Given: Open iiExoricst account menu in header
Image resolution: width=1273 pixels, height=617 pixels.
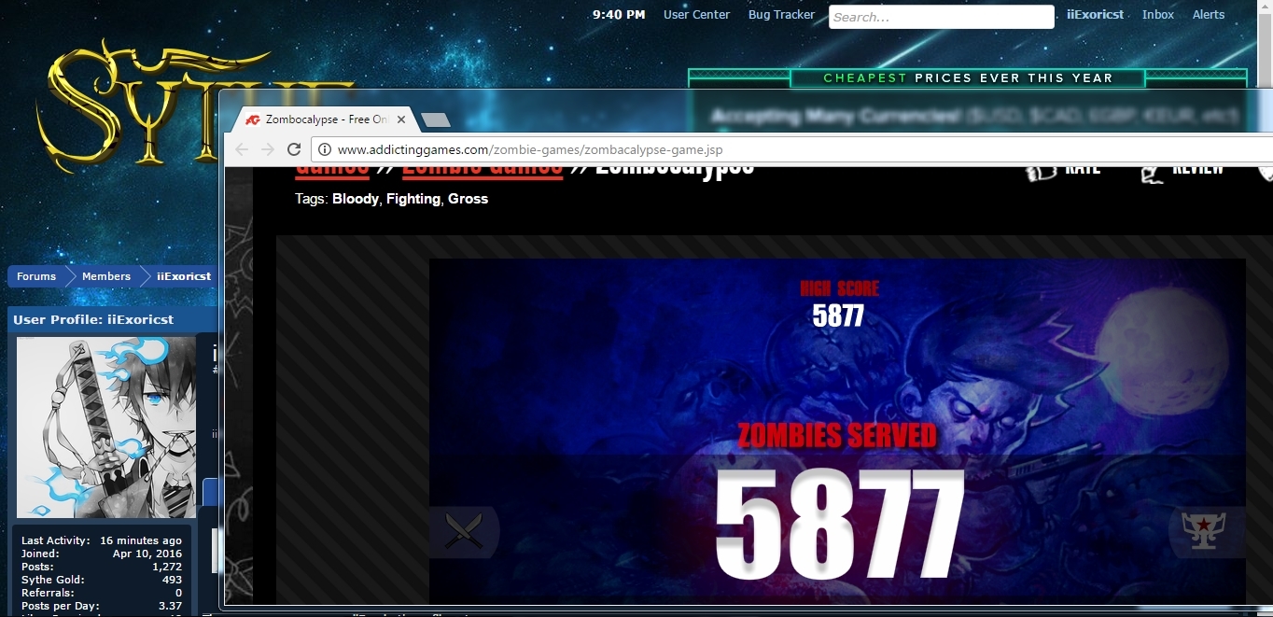Looking at the screenshot, I should 1095,15.
